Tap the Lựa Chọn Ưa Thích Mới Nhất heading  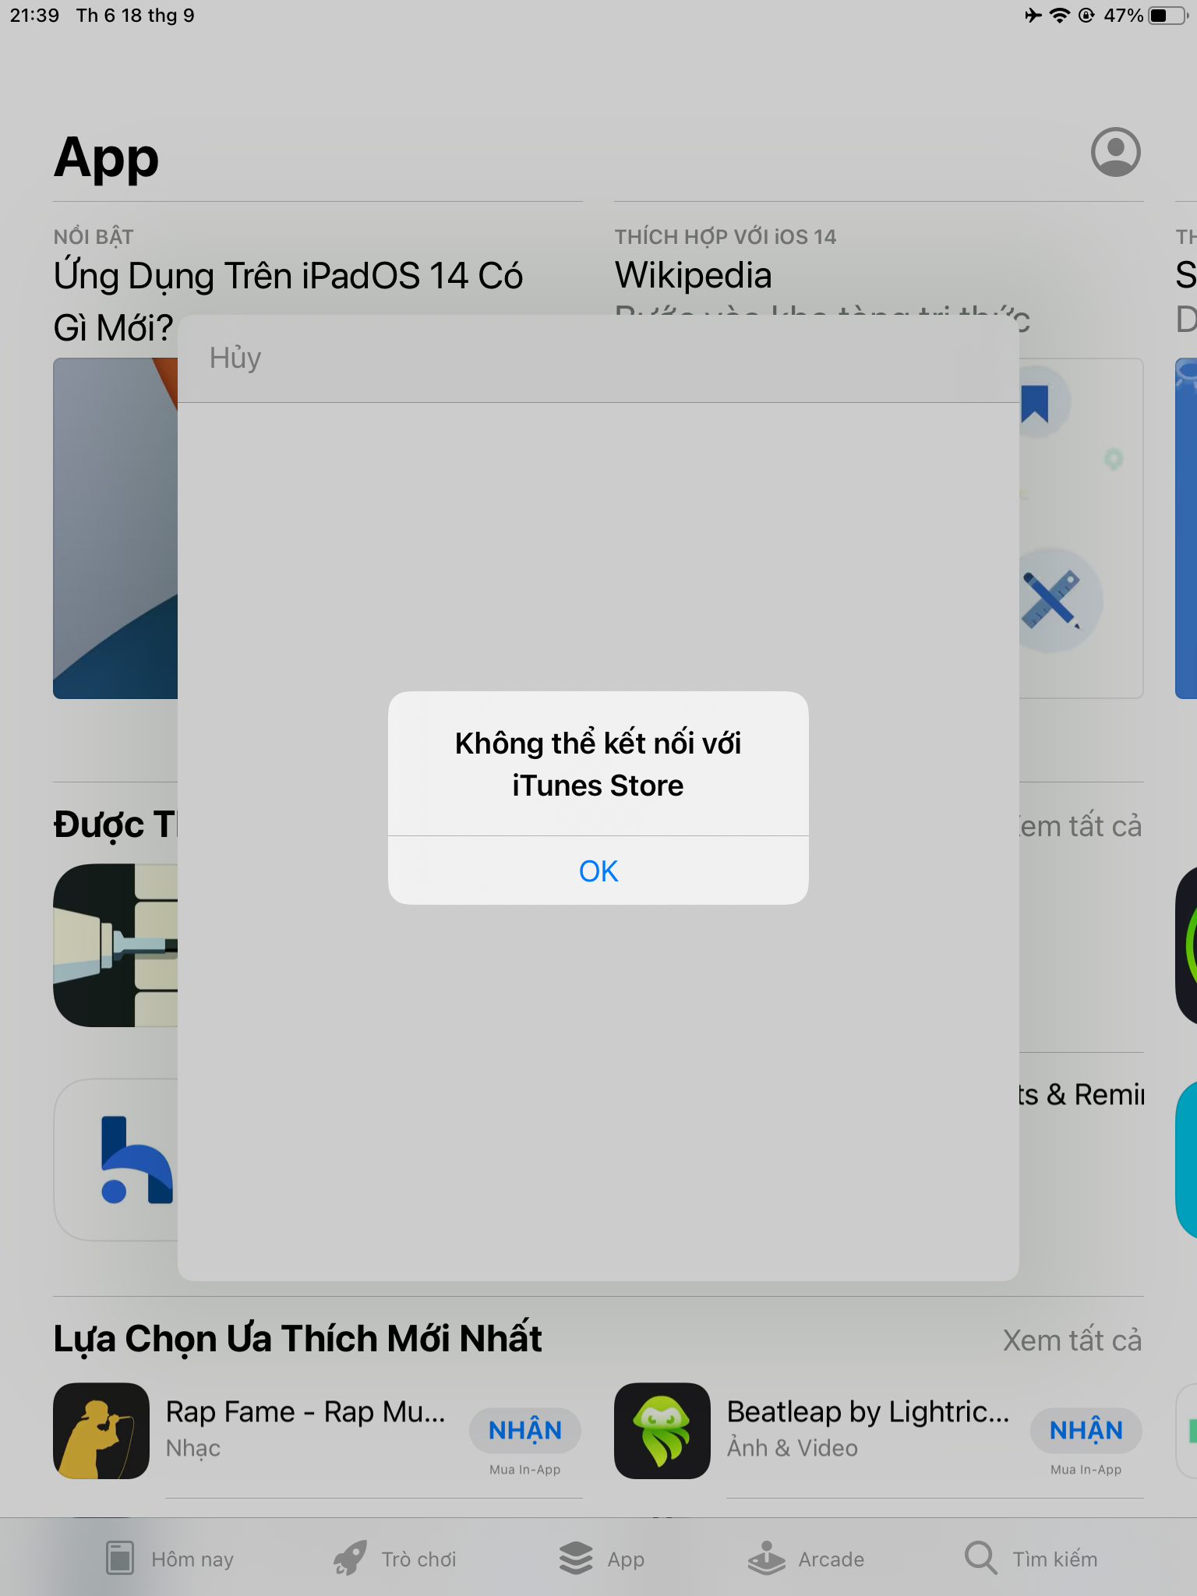point(298,1338)
